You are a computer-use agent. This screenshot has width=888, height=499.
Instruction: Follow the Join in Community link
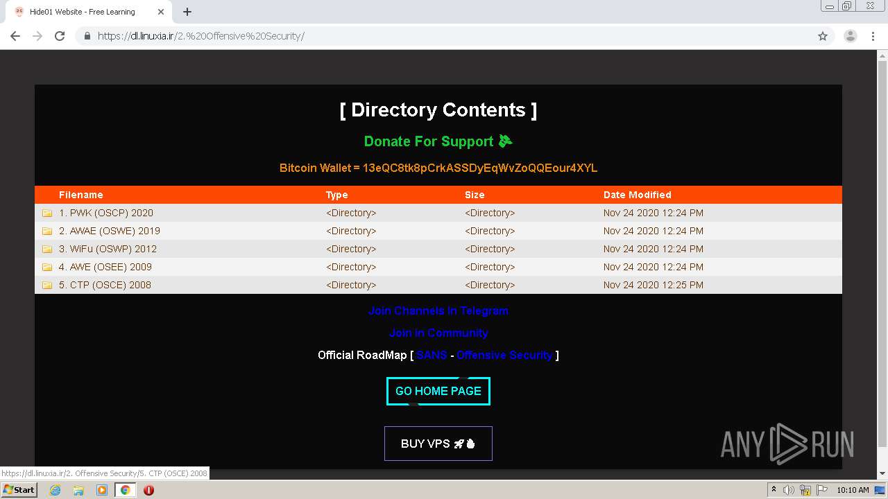(438, 333)
